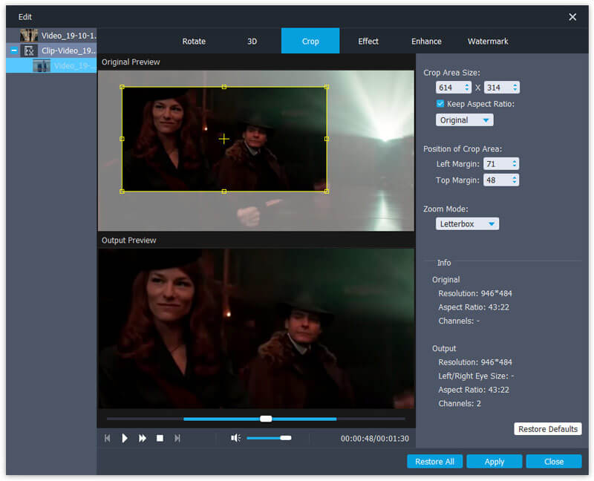Click the Output Preview video frame
The width and height of the screenshot is (594, 481).
point(256,328)
